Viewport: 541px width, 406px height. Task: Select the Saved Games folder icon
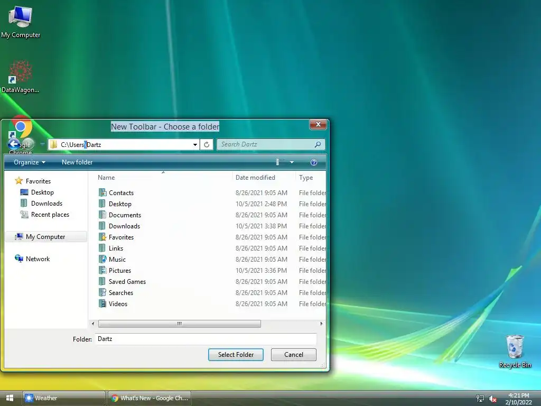102,281
